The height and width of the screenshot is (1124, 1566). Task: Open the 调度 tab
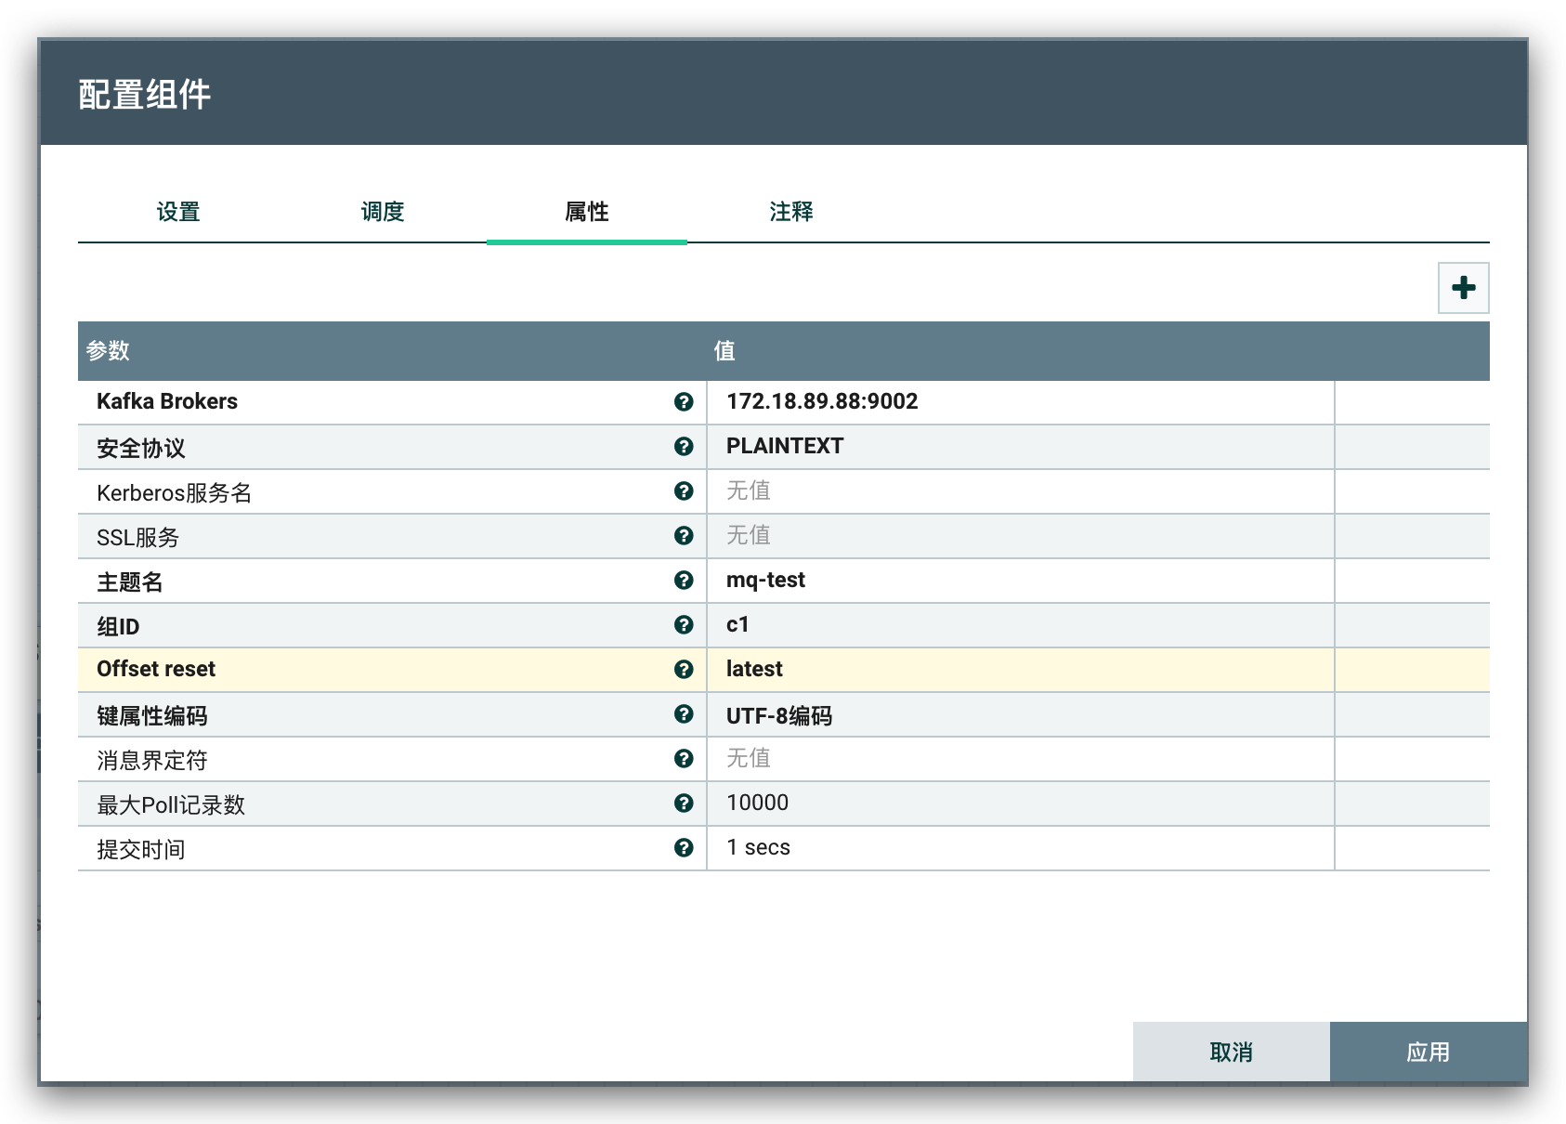[383, 212]
